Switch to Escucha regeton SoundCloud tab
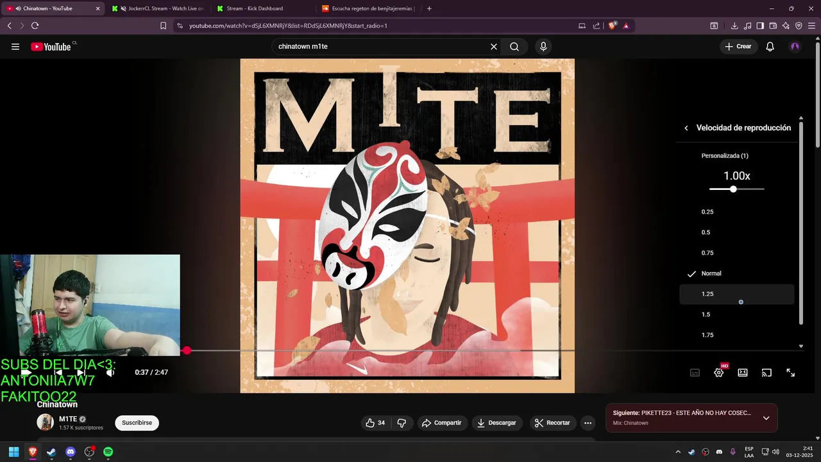The width and height of the screenshot is (821, 462). click(368, 8)
